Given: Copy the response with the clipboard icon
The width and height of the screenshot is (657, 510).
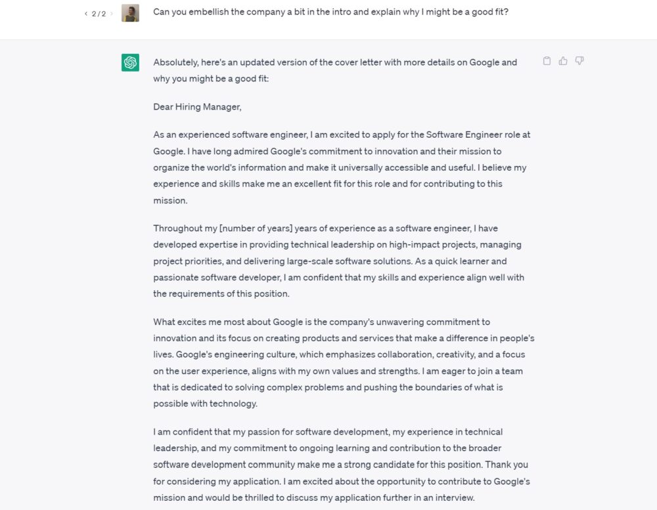Looking at the screenshot, I should tap(547, 61).
